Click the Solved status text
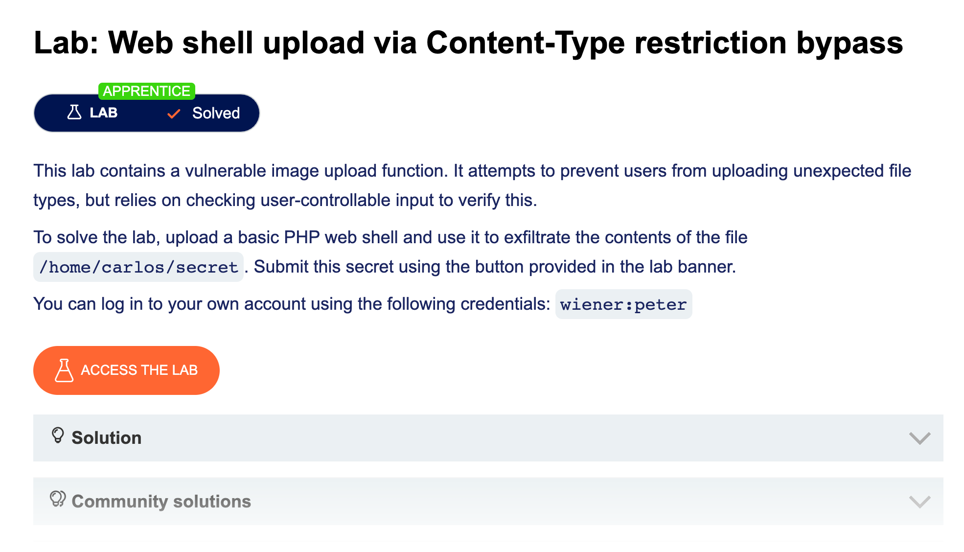The width and height of the screenshot is (964, 552). [x=216, y=113]
